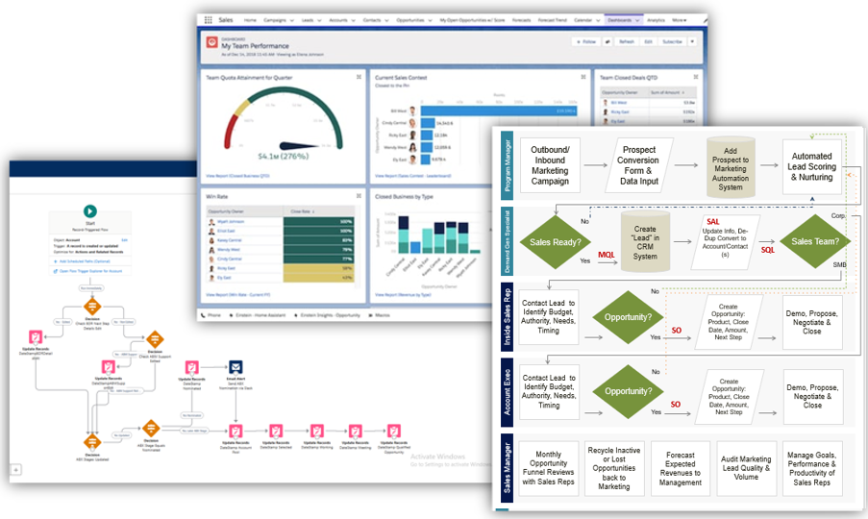Viewport: 868px width, 519px height.
Task: Click the My Team Performance dashboard icon
Action: [211, 42]
